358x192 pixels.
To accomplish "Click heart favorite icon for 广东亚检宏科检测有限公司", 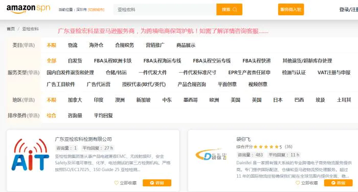I will 116,183.
